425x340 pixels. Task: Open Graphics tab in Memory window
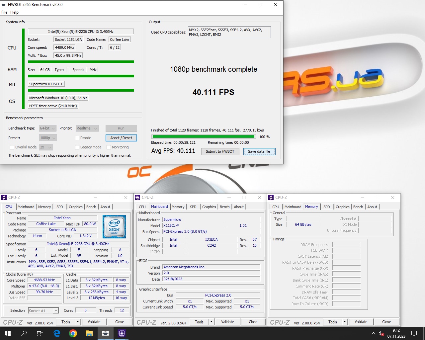[343, 207]
